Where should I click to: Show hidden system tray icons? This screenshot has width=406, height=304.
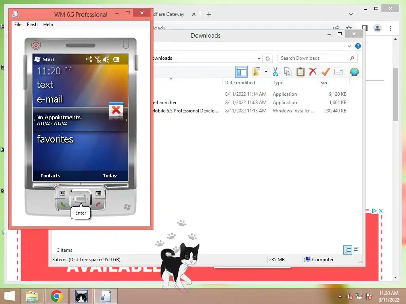coord(340,296)
